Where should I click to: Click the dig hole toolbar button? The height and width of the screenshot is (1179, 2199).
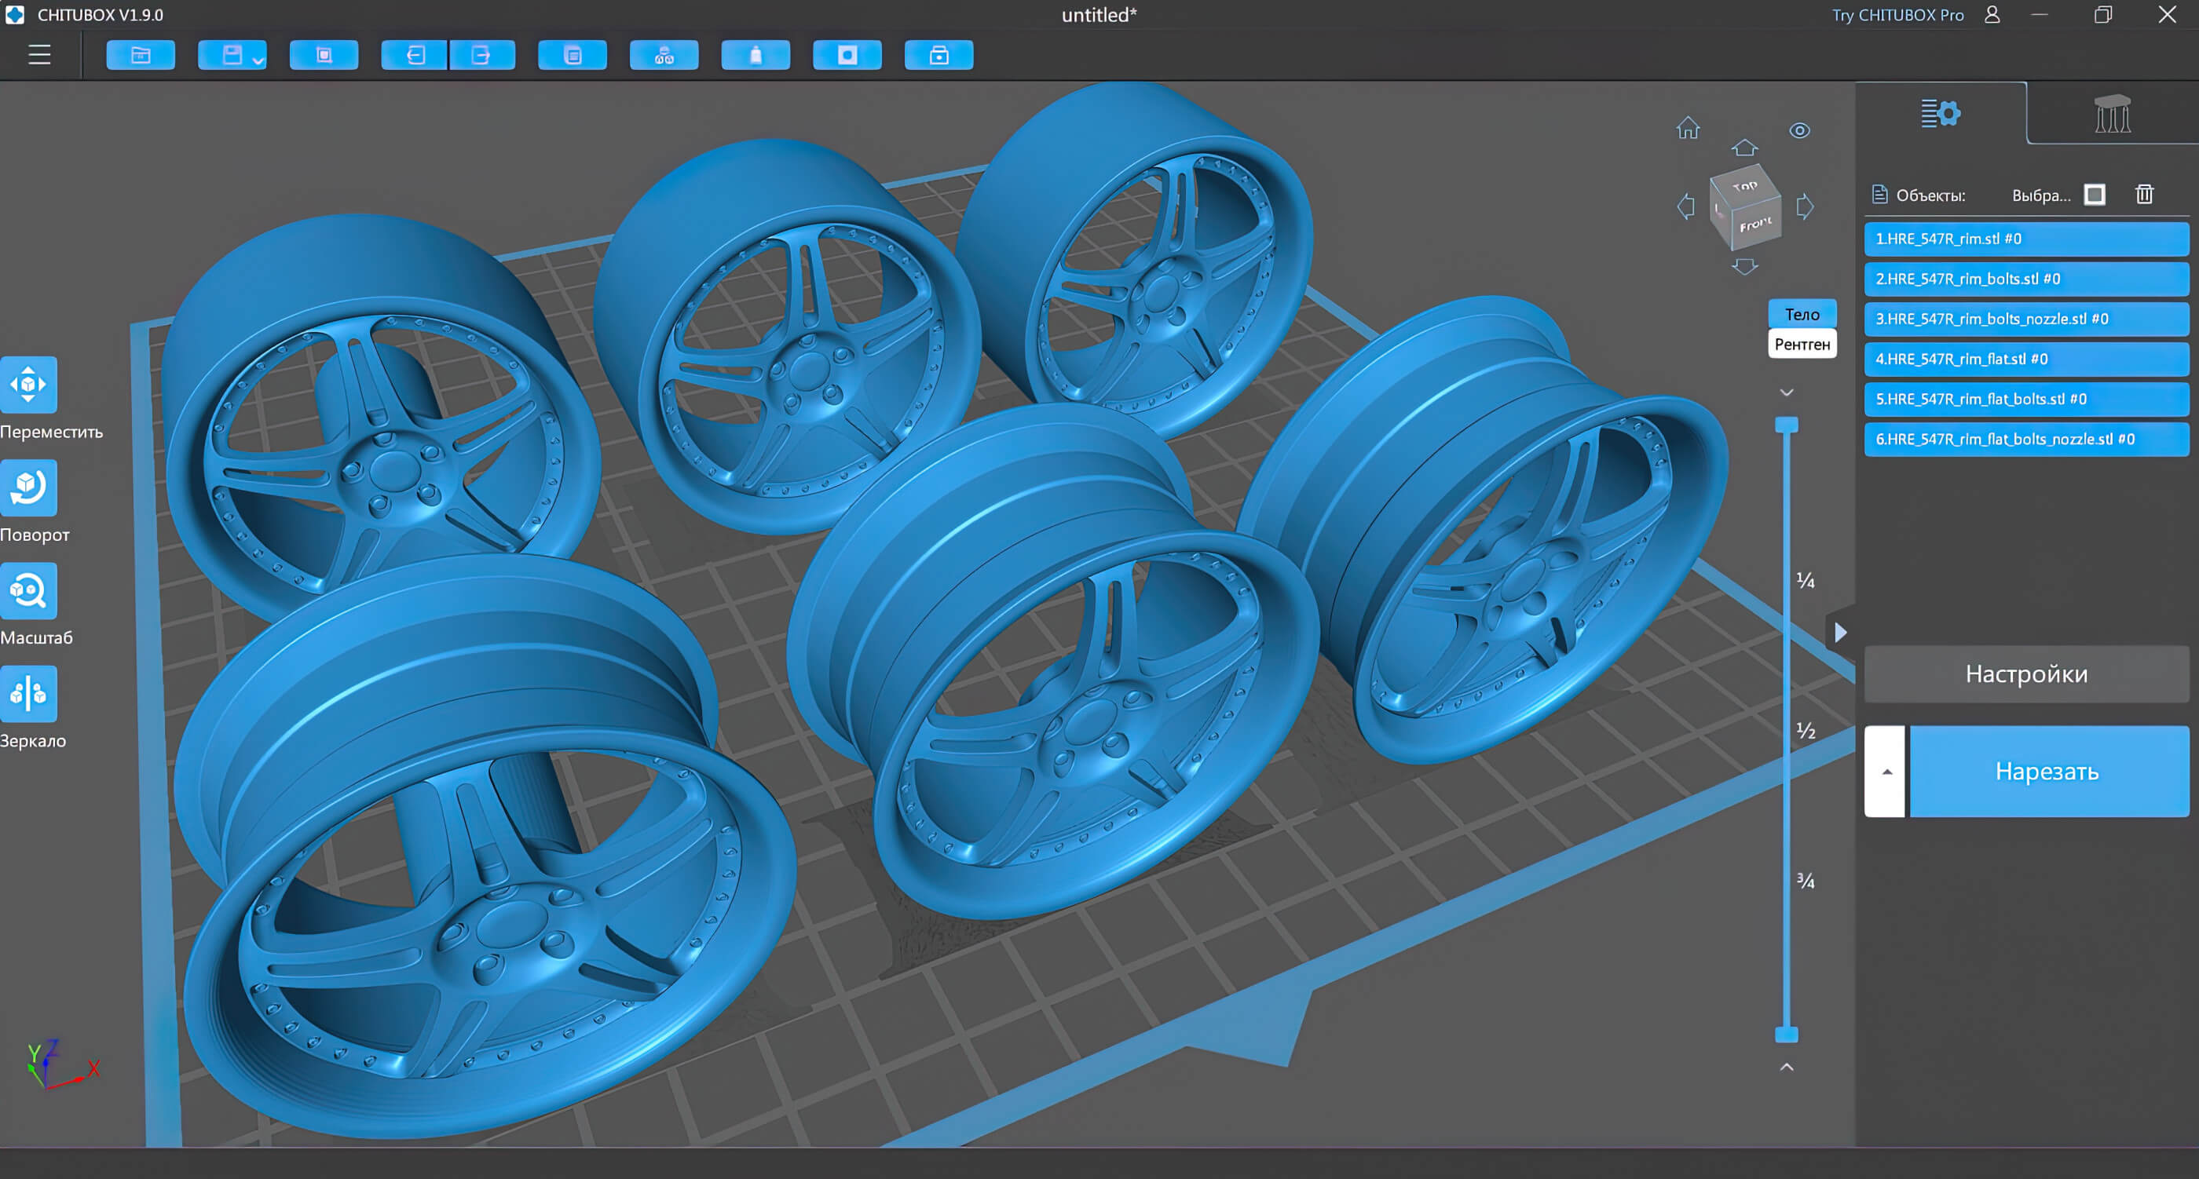point(847,56)
